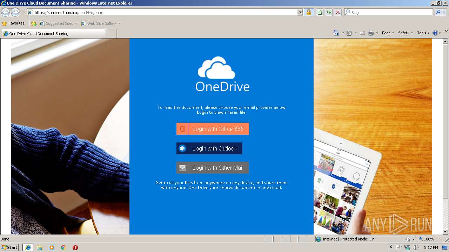Open the Safety menu
The width and height of the screenshot is (449, 252).
point(406,33)
